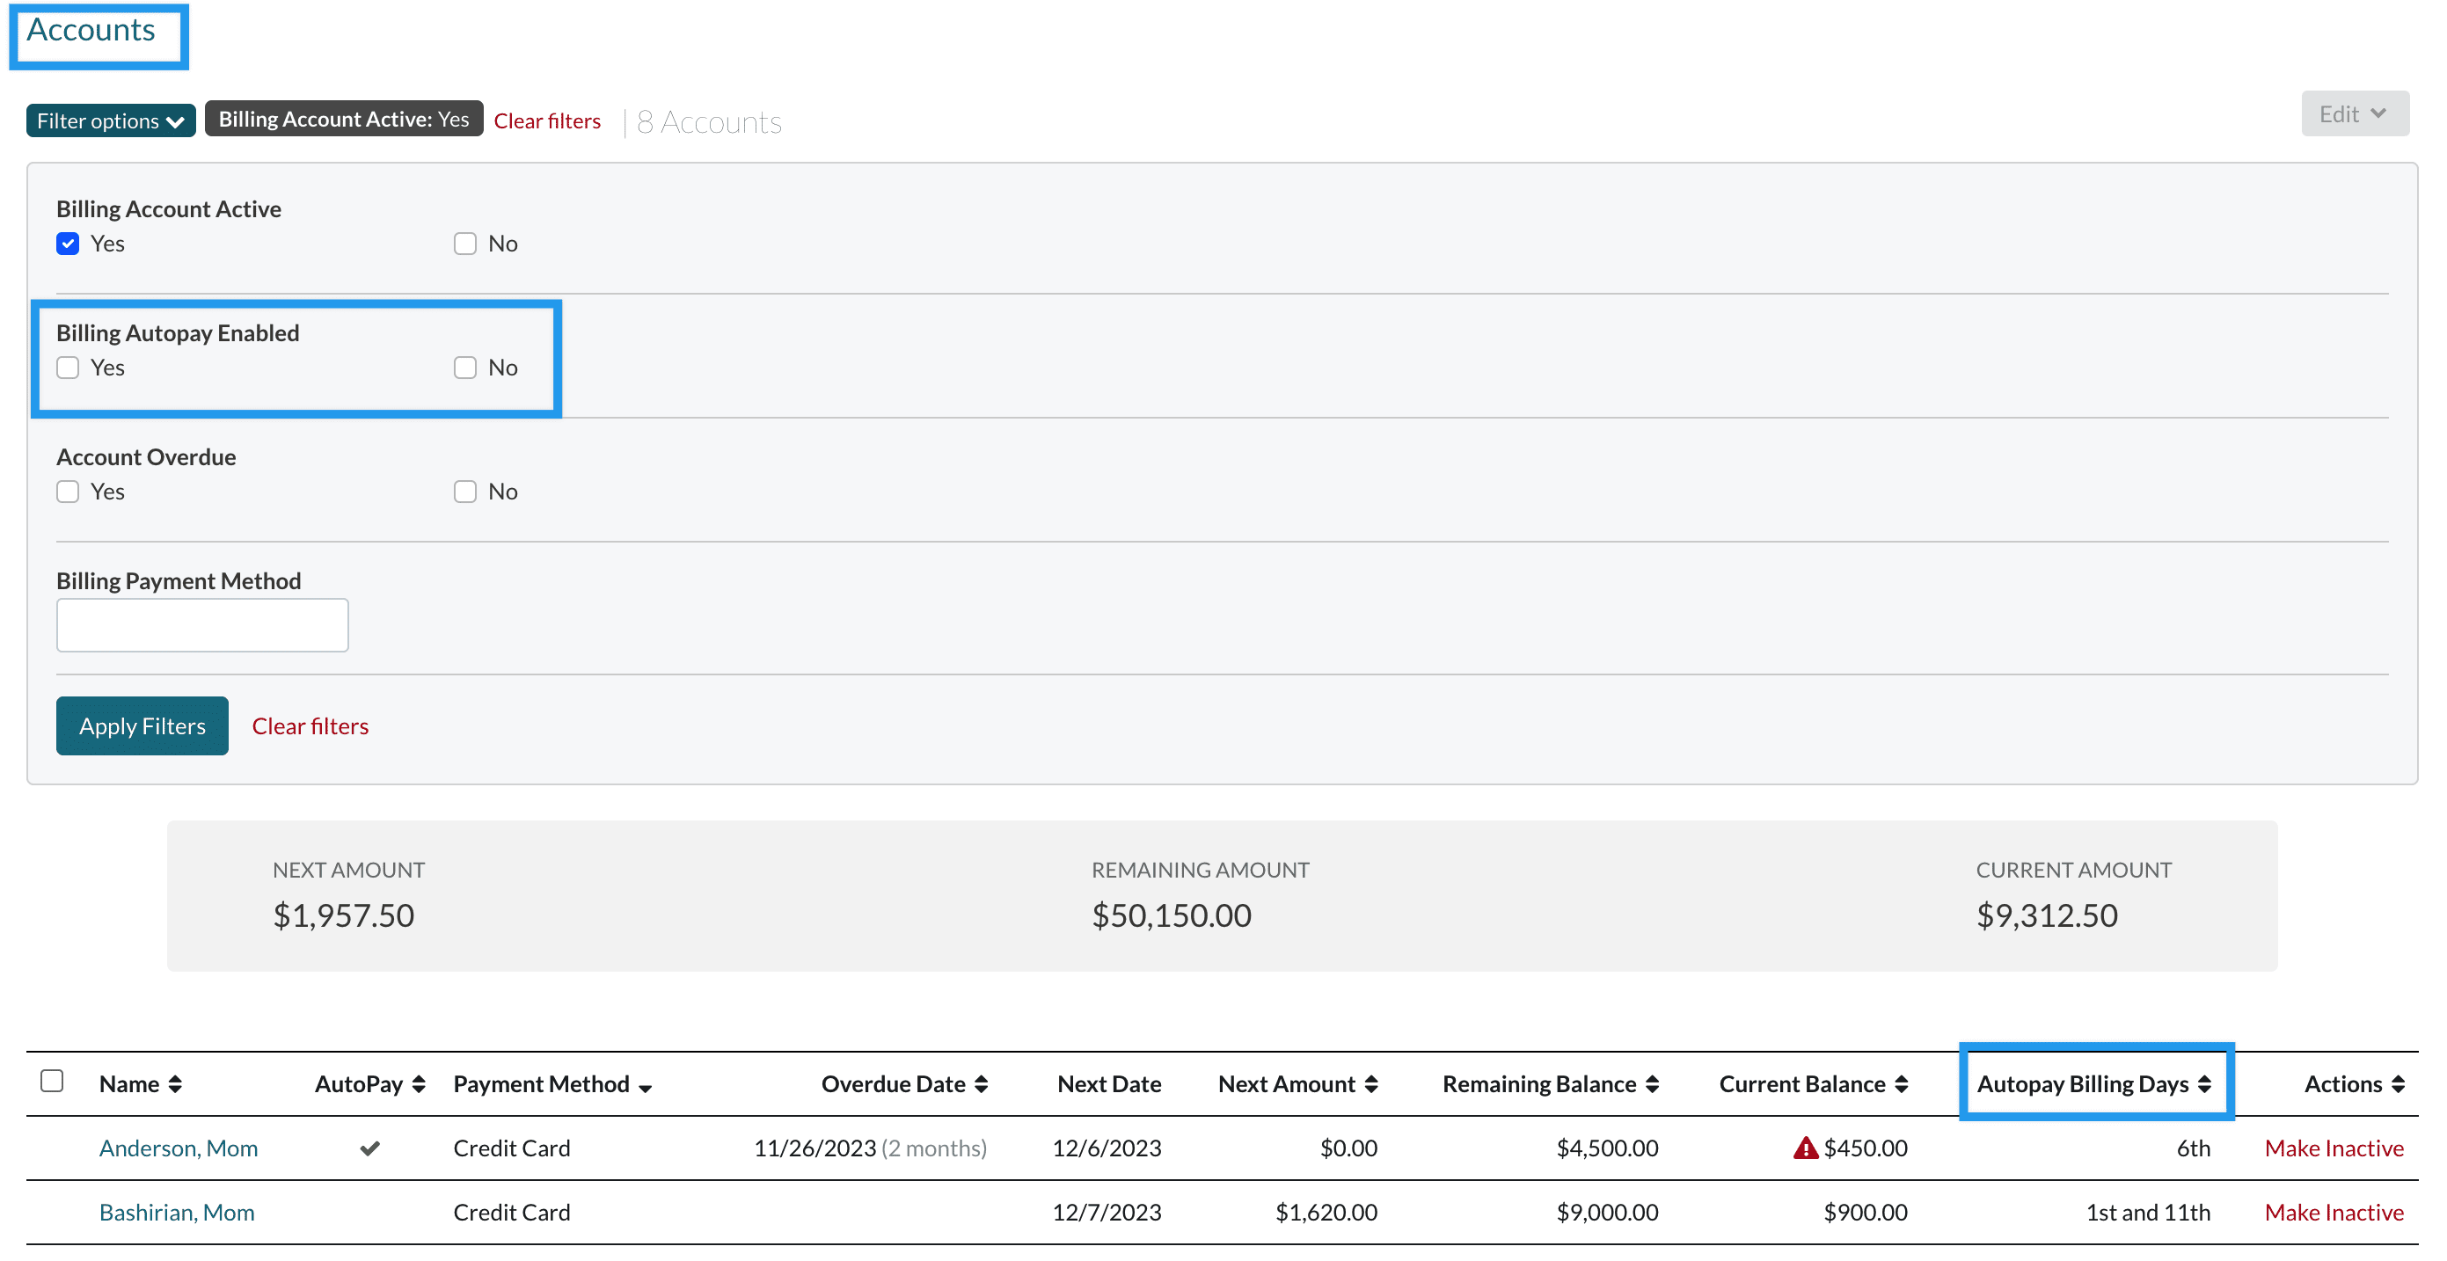Click the Billing Account Active: Yes filter chip

(x=343, y=118)
